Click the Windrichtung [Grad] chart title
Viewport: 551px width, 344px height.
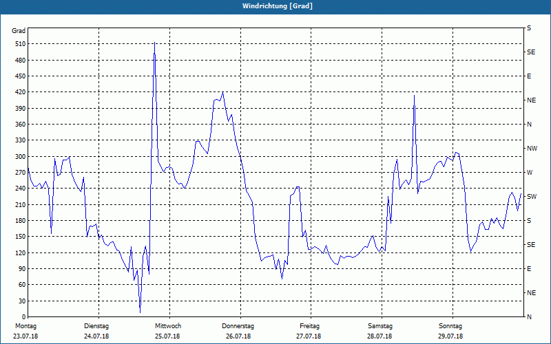pos(278,6)
